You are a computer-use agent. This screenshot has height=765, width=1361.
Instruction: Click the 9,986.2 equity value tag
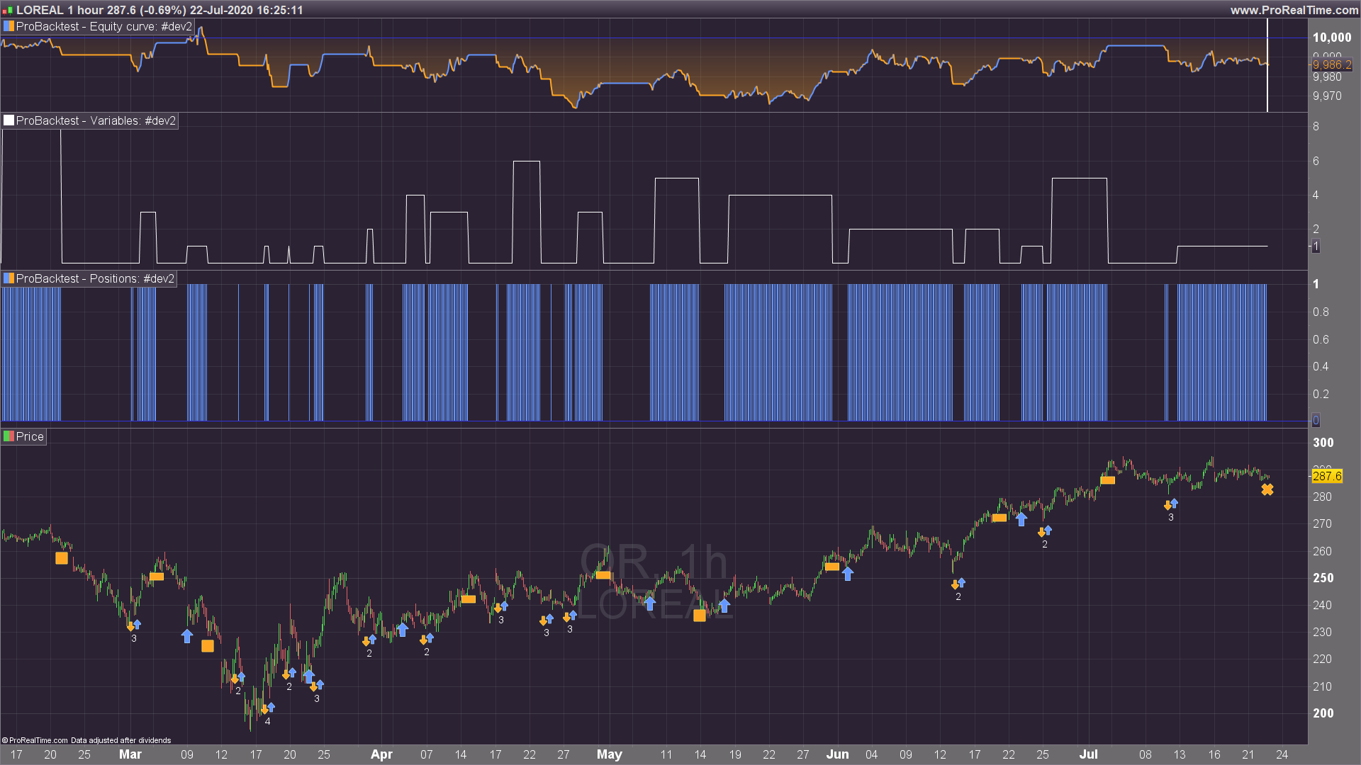[x=1331, y=65]
